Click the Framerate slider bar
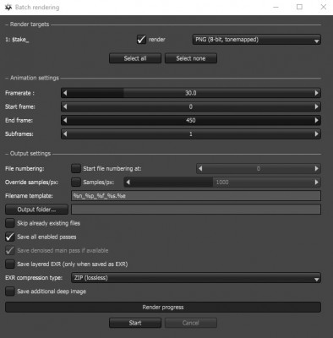 (x=191, y=93)
